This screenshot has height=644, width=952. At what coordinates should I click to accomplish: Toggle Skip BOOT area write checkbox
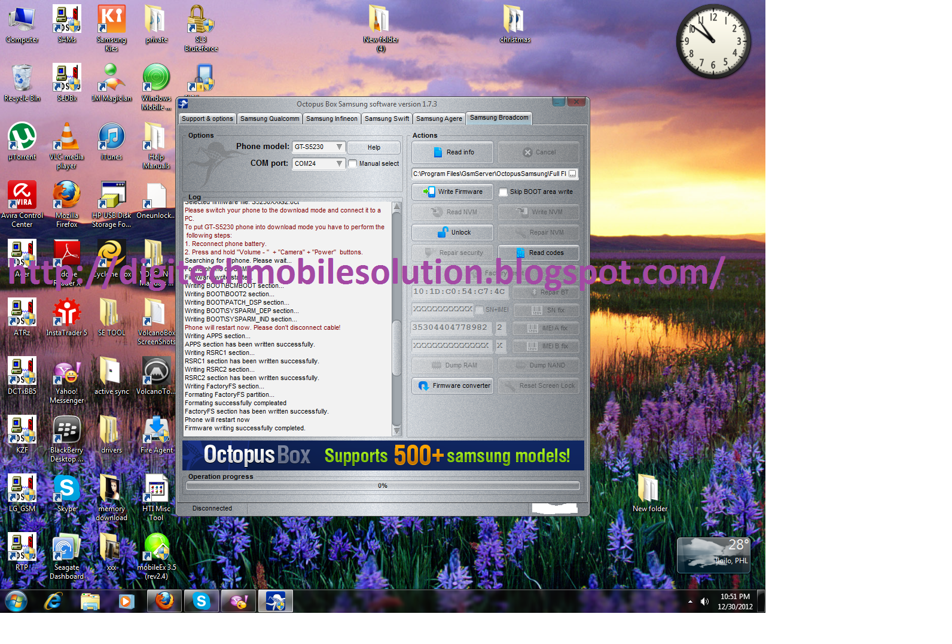pyautogui.click(x=504, y=192)
